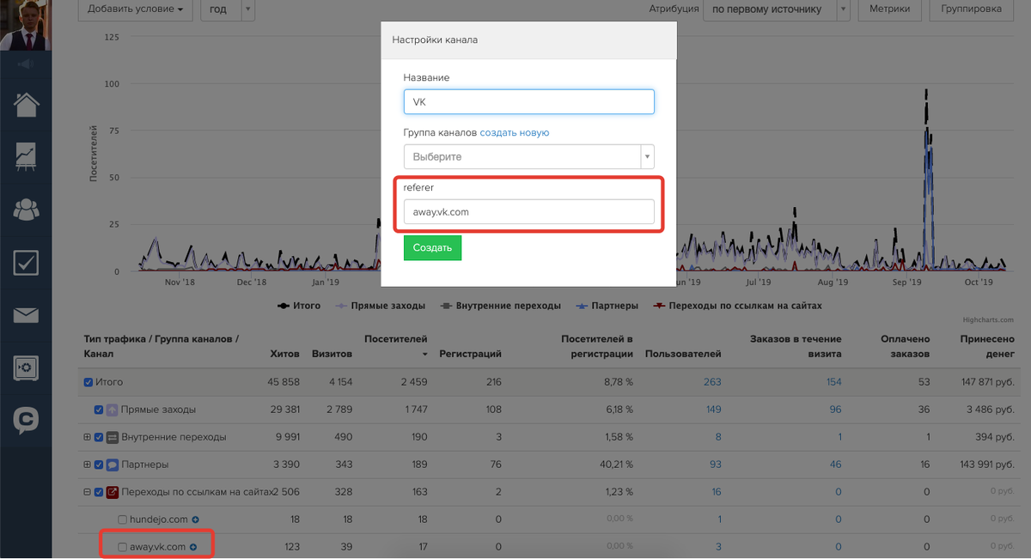Click the 'создать новую' link
This screenshot has height=559, width=1031.
(515, 133)
